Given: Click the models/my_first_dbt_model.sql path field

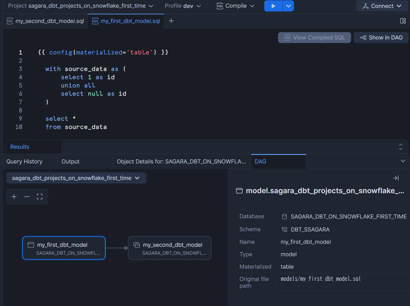Looking at the screenshot, I should coord(343,282).
